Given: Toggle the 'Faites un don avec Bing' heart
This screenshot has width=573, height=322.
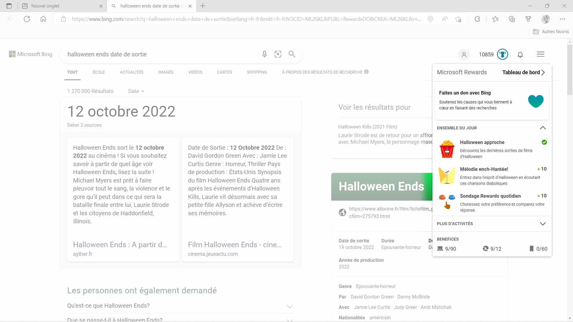Looking at the screenshot, I should pos(536,101).
